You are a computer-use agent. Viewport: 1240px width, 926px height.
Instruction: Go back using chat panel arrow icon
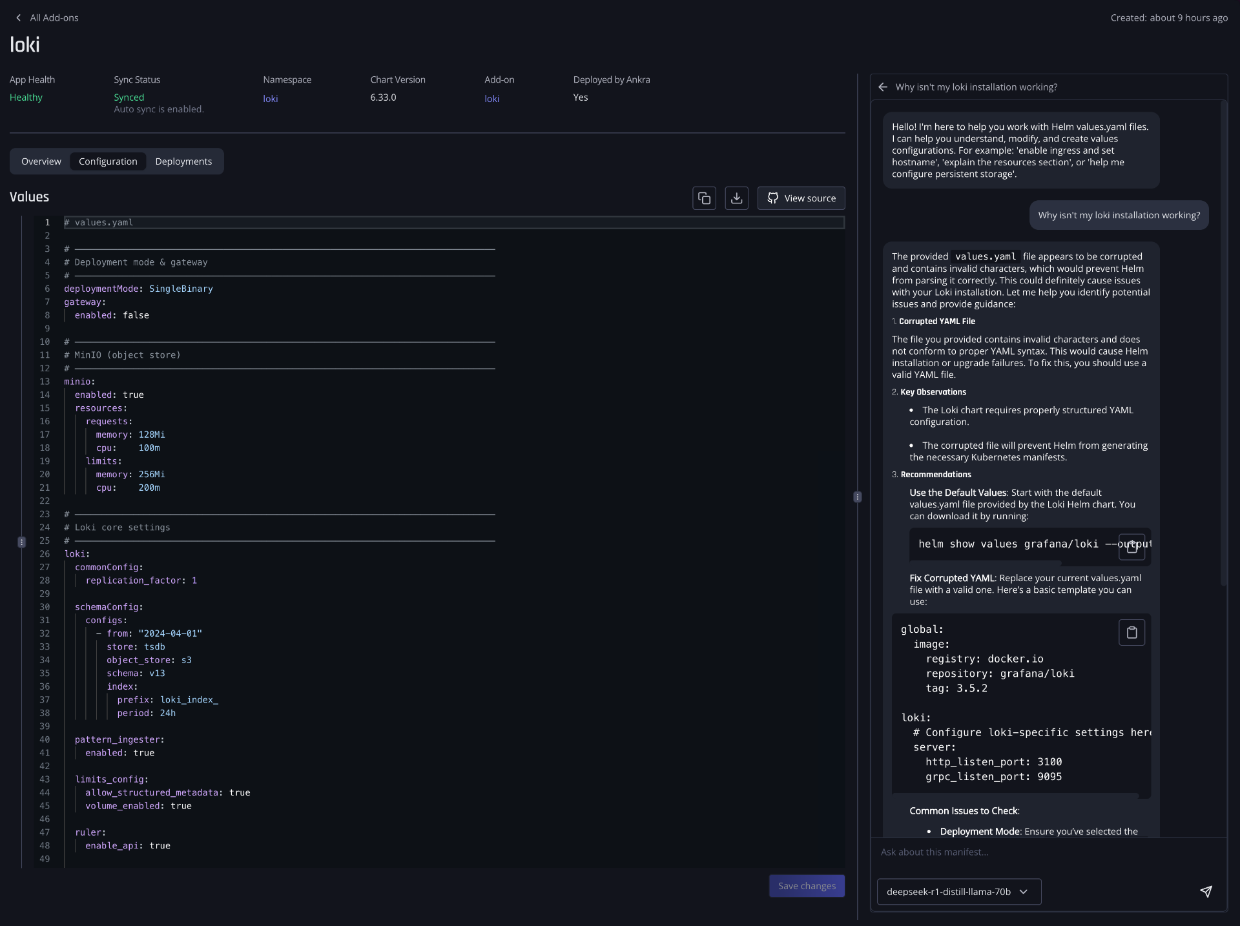[883, 87]
